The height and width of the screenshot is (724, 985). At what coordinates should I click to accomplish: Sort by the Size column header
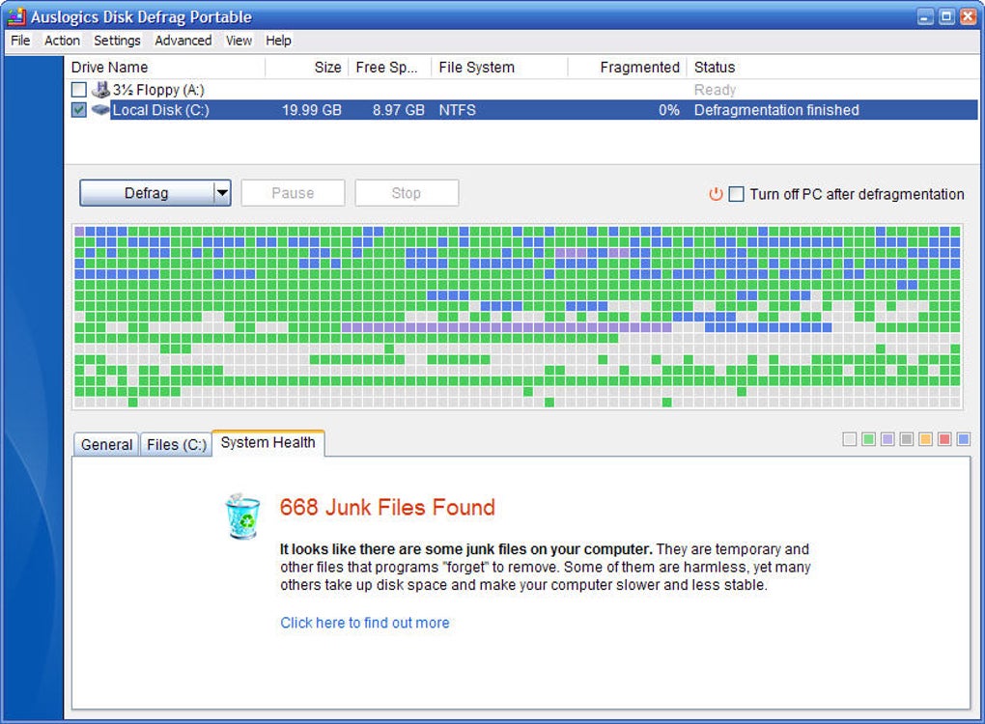306,68
